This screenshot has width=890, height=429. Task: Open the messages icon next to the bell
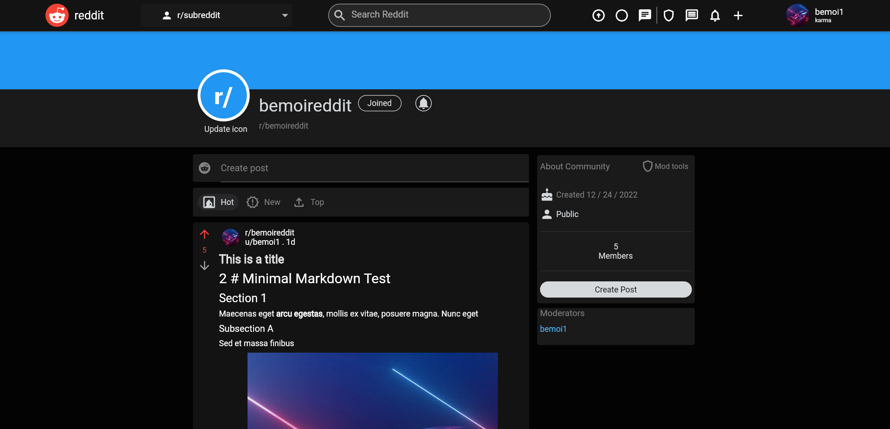click(692, 16)
